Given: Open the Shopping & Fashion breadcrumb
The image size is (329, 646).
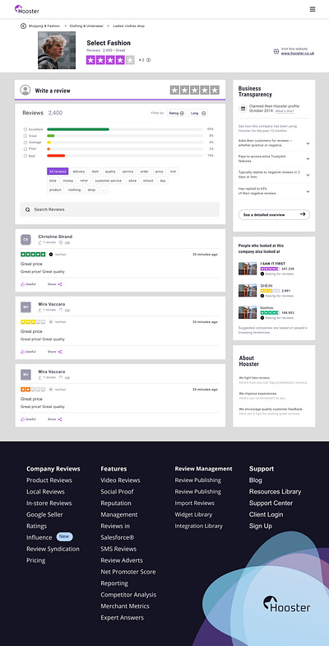Looking at the screenshot, I should coord(44,26).
